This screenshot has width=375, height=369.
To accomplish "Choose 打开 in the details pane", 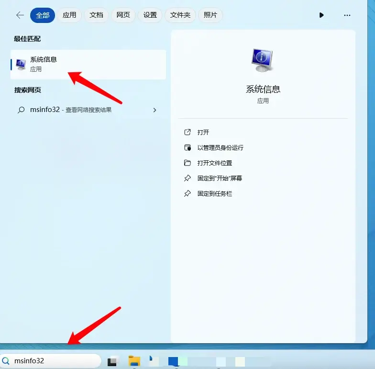I will pos(203,132).
